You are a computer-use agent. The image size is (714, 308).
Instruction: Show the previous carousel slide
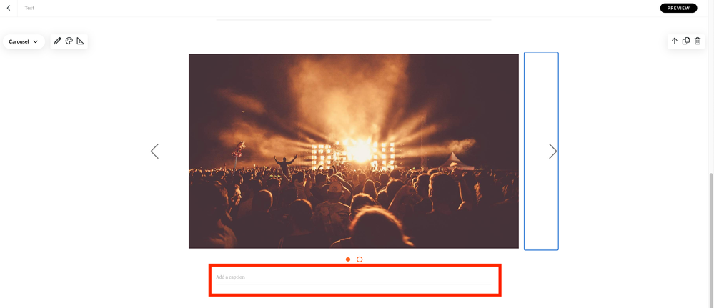click(x=154, y=151)
